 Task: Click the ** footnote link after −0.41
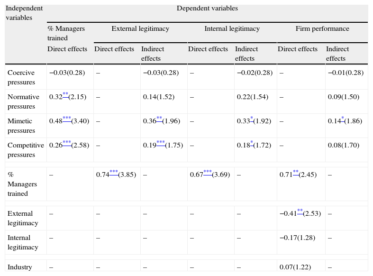(300, 212)
